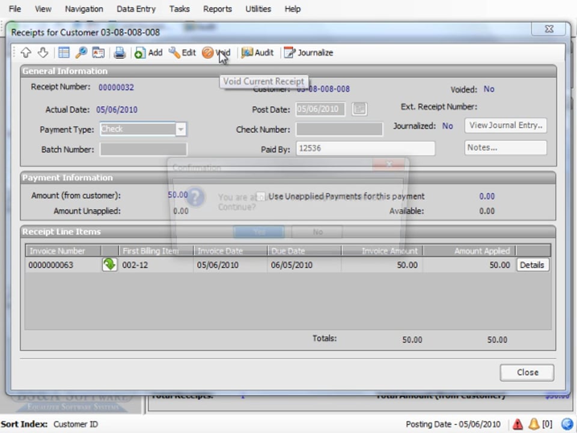Toggle Use Unapplied Payments checkbox

(261, 196)
